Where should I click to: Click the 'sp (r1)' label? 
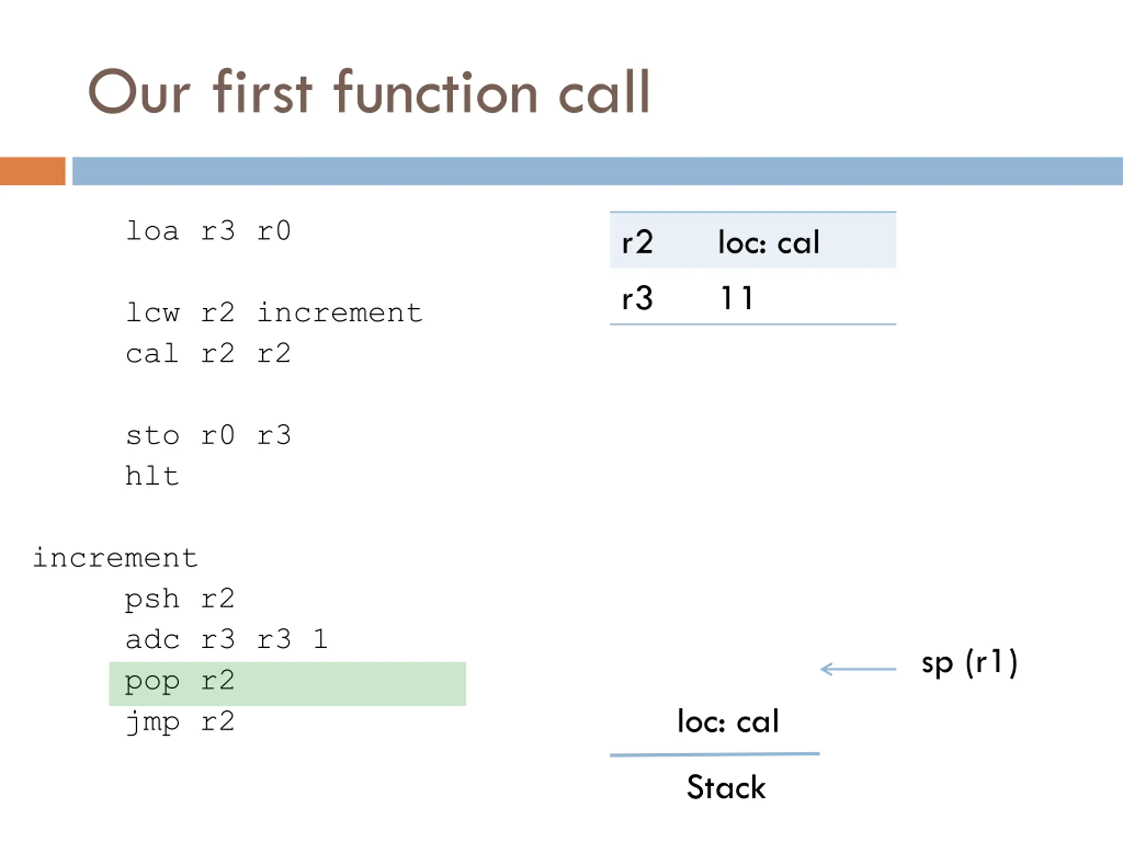[969, 664]
